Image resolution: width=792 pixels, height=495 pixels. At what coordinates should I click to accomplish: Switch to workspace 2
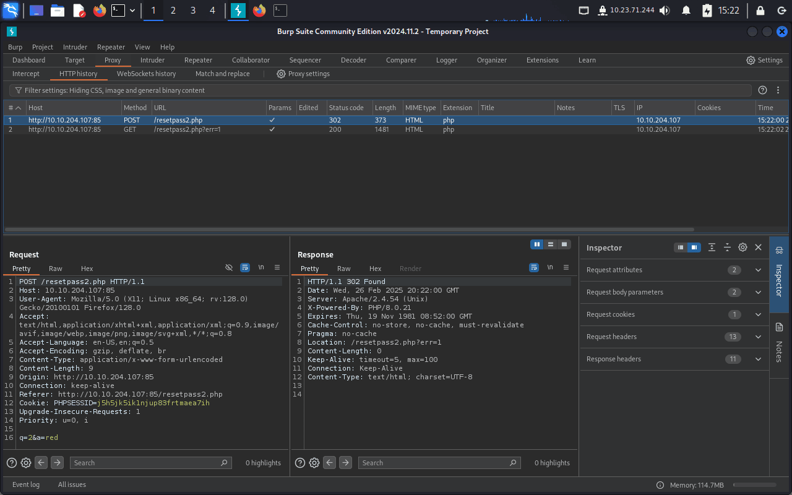click(x=173, y=11)
